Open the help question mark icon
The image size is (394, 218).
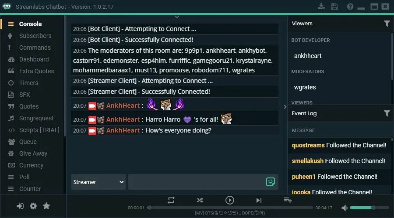(x=350, y=7)
